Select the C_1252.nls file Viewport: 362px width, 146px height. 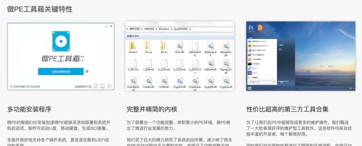point(179,65)
